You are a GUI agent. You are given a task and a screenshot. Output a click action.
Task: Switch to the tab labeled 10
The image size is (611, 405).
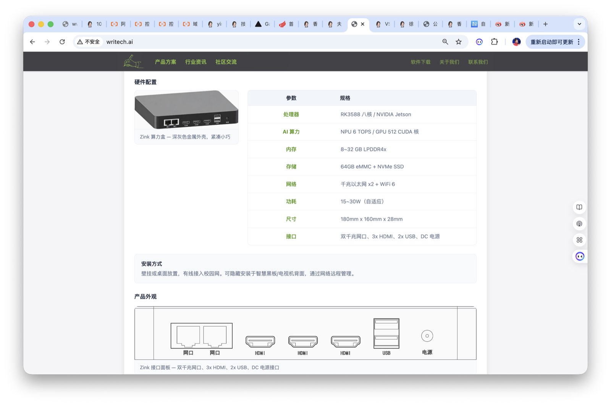(94, 24)
